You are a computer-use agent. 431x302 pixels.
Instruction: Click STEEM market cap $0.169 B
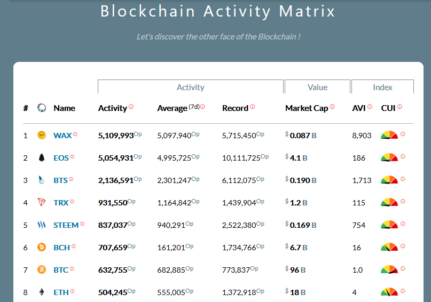pyautogui.click(x=301, y=225)
